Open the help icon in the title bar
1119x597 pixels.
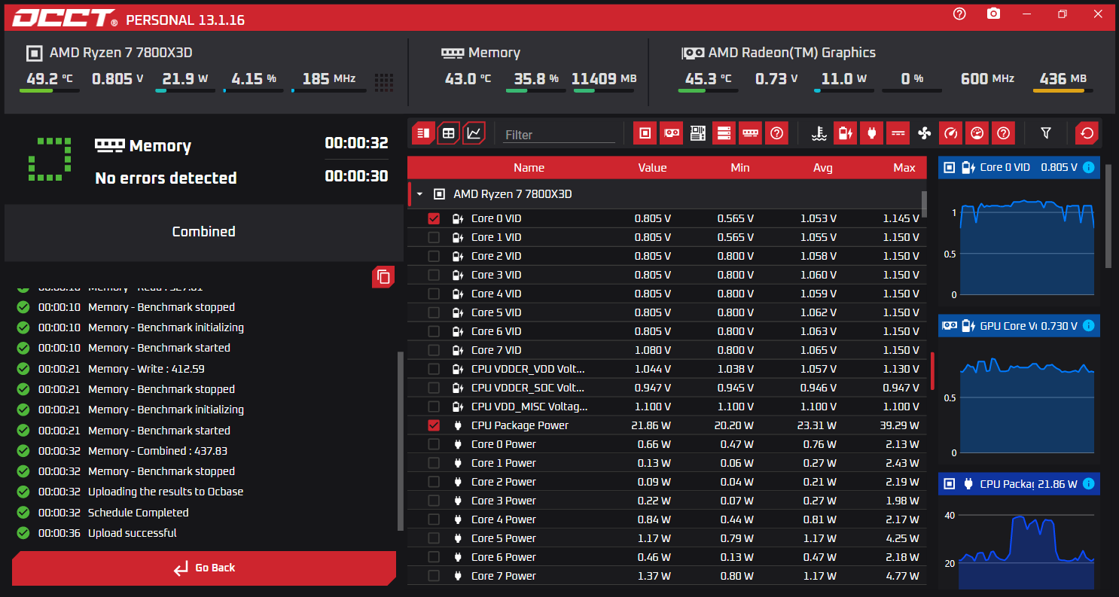959,14
